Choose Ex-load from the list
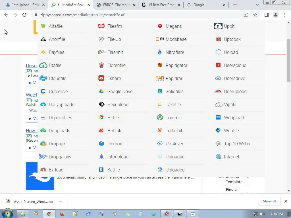The width and height of the screenshot is (291, 218). [56, 170]
